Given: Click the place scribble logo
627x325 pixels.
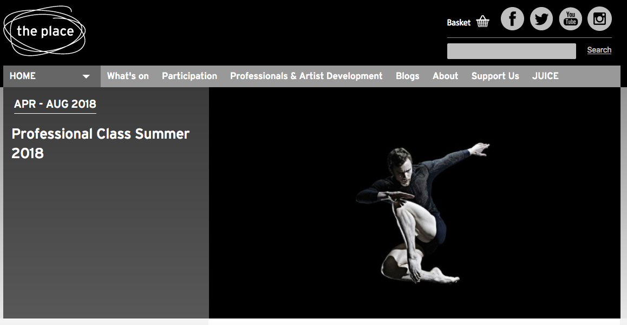Looking at the screenshot, I should pos(44,31).
